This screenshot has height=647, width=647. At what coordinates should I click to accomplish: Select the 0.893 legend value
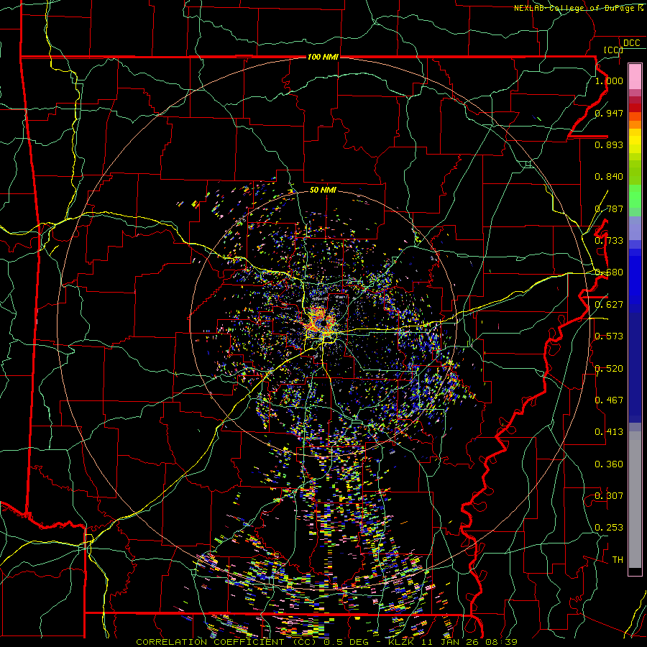609,144
